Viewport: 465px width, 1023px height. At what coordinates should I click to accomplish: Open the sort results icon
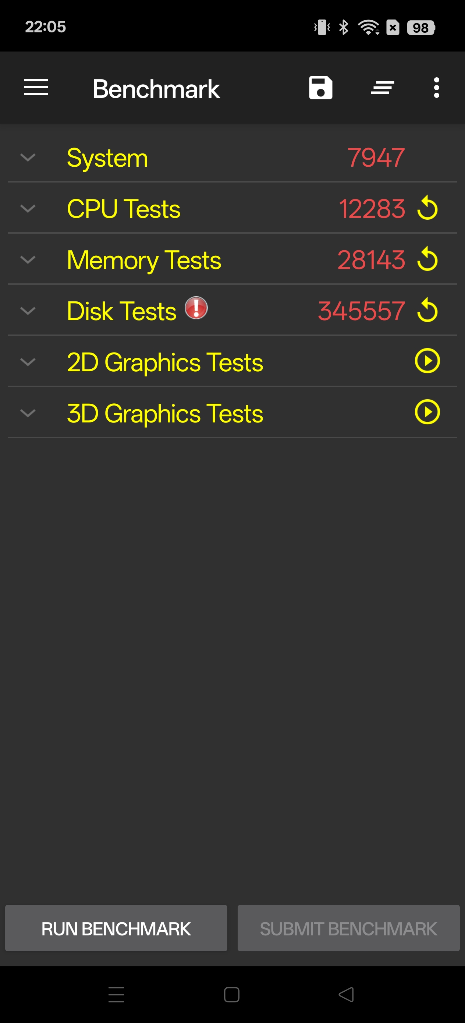[x=382, y=87]
